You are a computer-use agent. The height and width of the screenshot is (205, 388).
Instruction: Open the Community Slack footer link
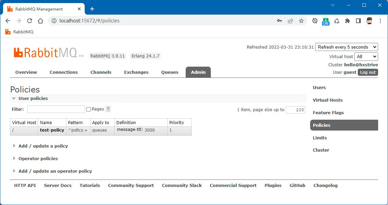182,186
